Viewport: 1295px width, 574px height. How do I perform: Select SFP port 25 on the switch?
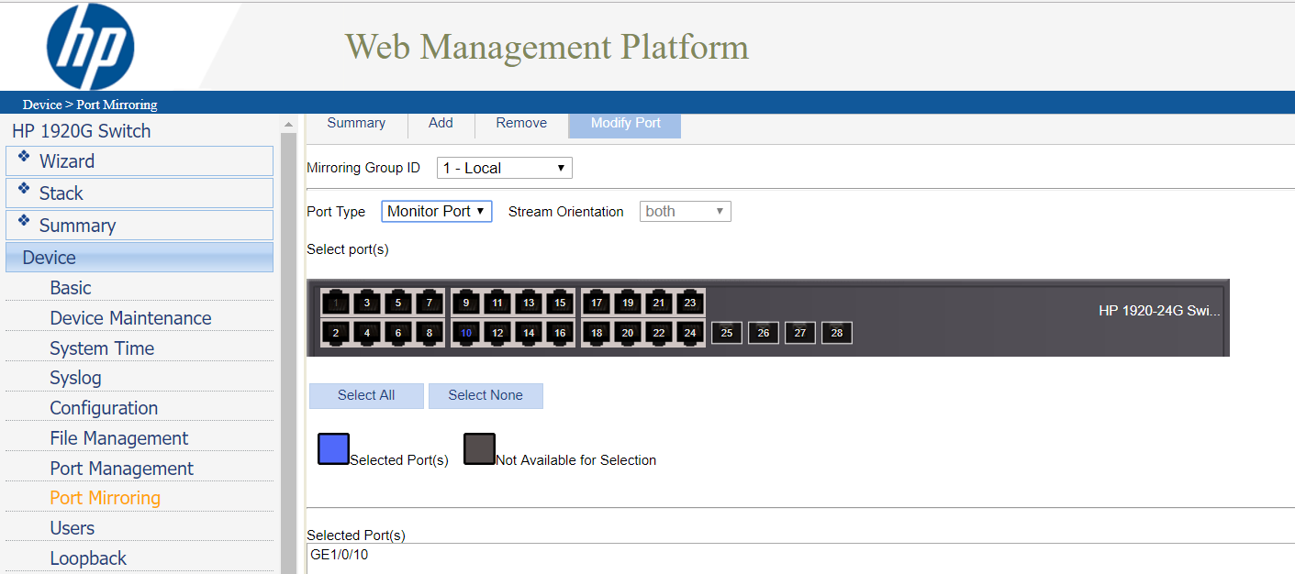(x=727, y=333)
